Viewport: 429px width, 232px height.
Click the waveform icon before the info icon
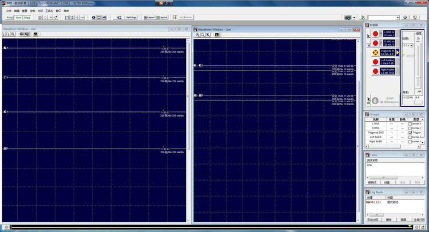pos(82,17)
